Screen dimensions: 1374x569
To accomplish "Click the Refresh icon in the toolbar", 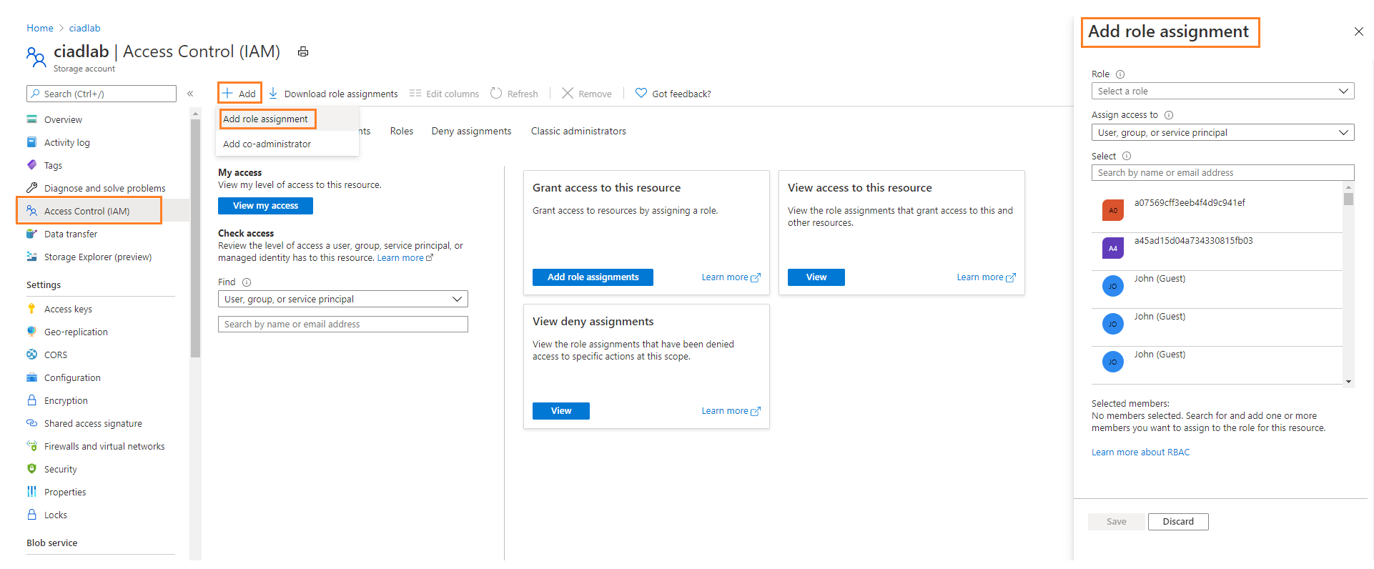I will [496, 94].
